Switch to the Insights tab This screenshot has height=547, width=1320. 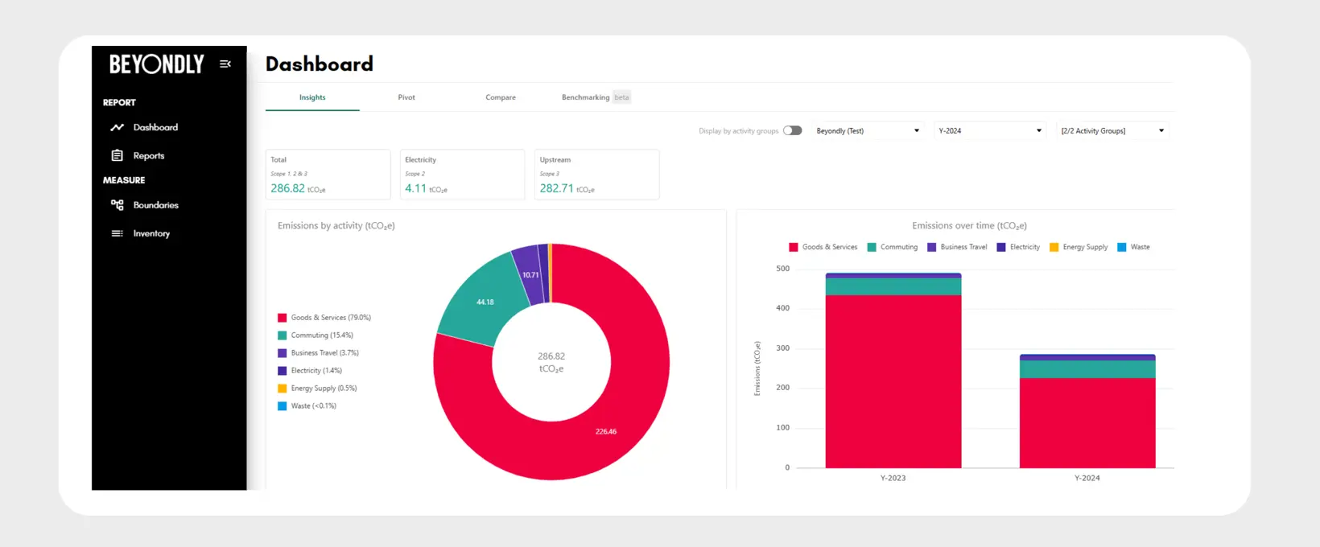(x=312, y=97)
